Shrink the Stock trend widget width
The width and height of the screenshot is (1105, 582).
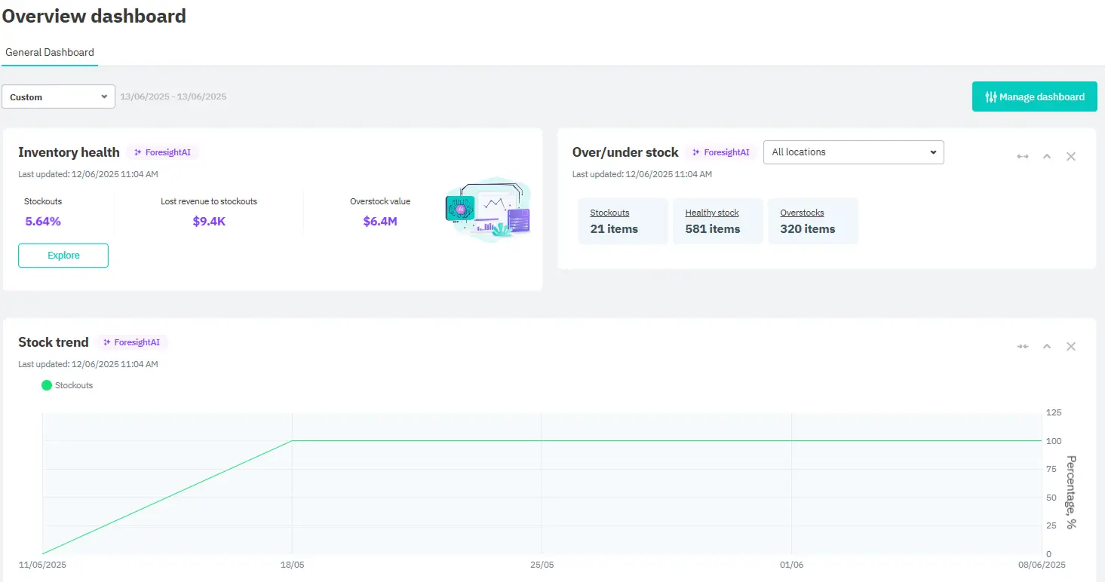pyautogui.click(x=1023, y=346)
